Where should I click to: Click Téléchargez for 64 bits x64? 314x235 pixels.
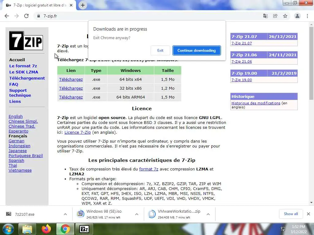click(71, 79)
